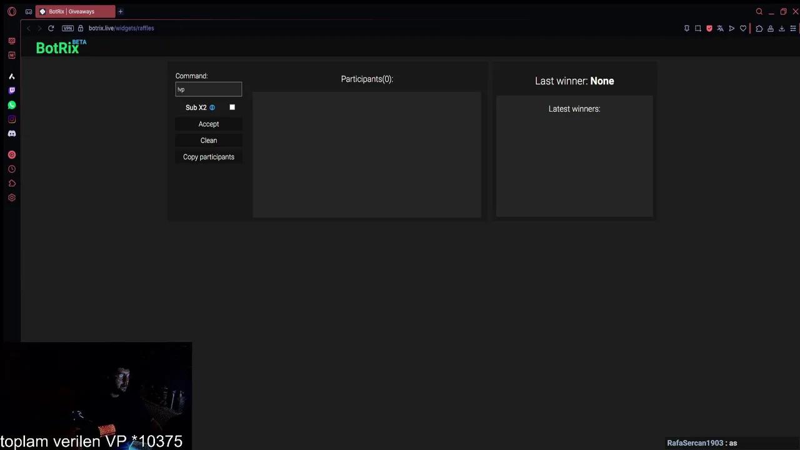Open Downloads from the toolbar
The height and width of the screenshot is (450, 800).
pos(782,28)
